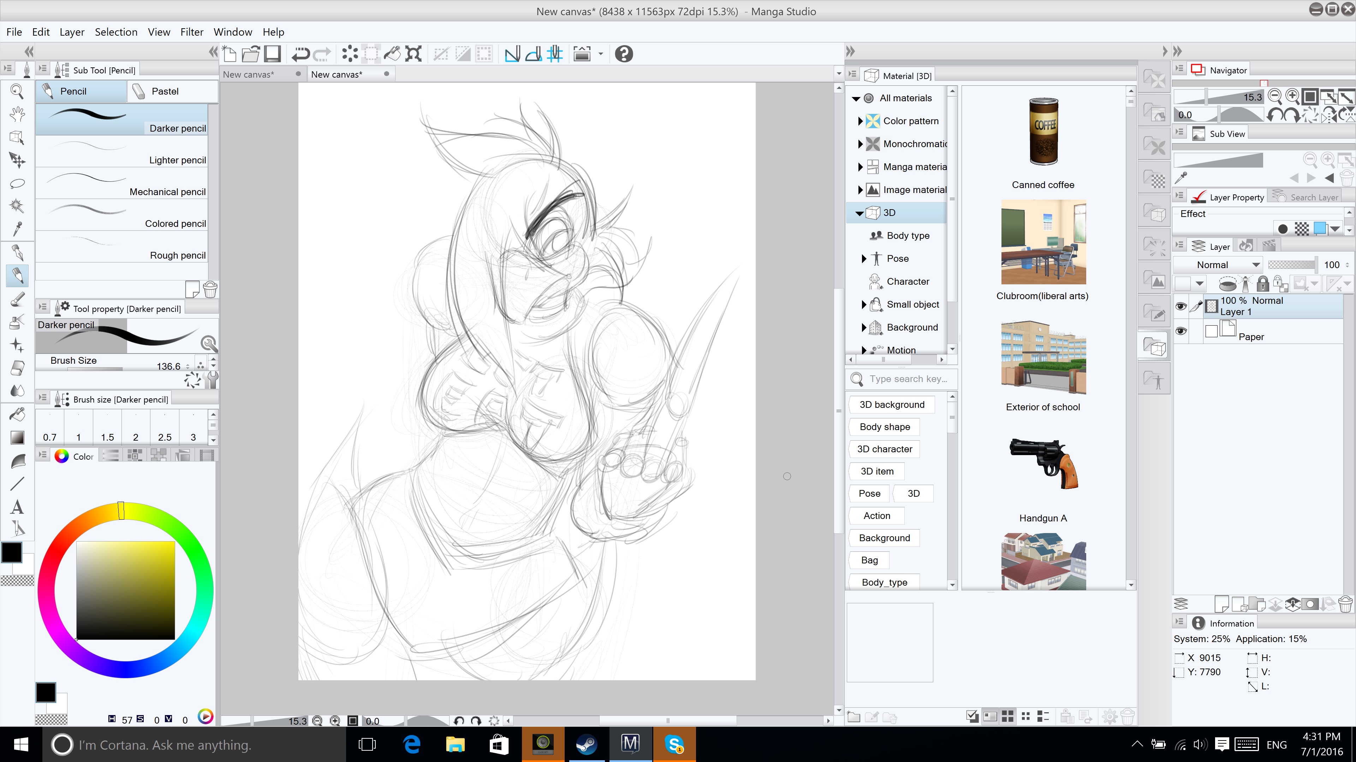Toggle Paper layer visibility eye
The image size is (1356, 762).
click(1181, 331)
